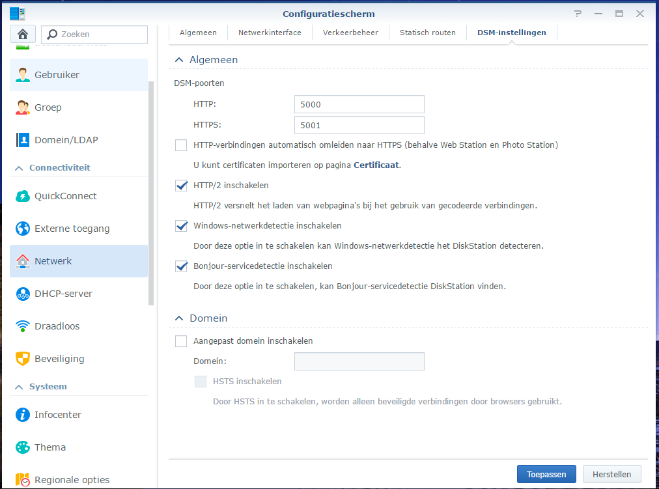
Task: Click the DHCP-server icon
Action: [23, 294]
